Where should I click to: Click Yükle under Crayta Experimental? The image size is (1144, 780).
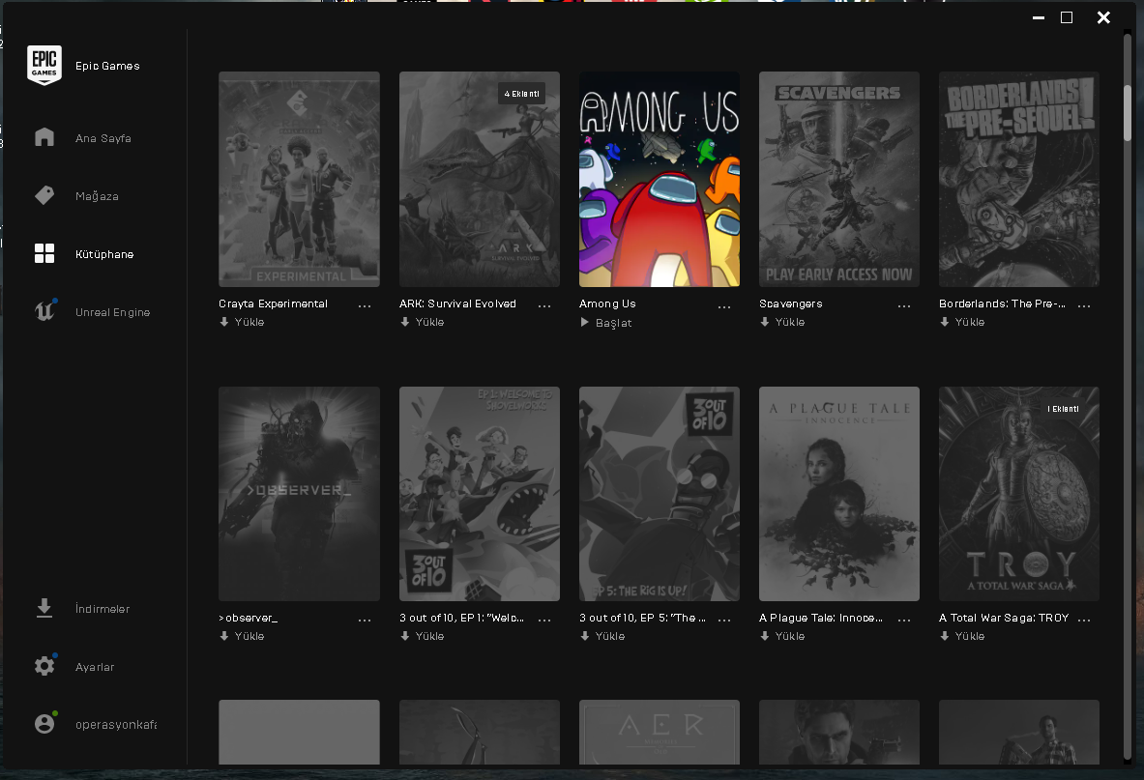coord(242,322)
